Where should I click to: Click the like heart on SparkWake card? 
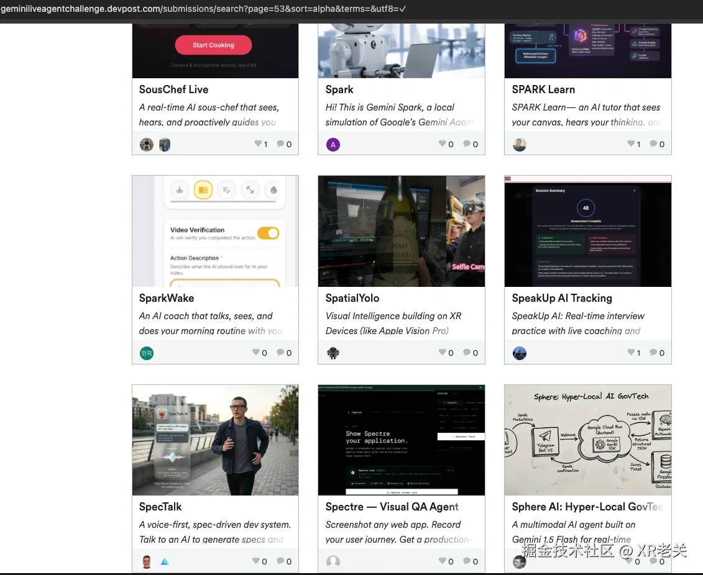(x=256, y=352)
